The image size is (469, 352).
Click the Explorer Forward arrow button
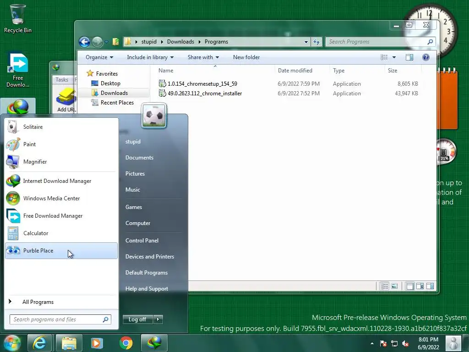97,42
